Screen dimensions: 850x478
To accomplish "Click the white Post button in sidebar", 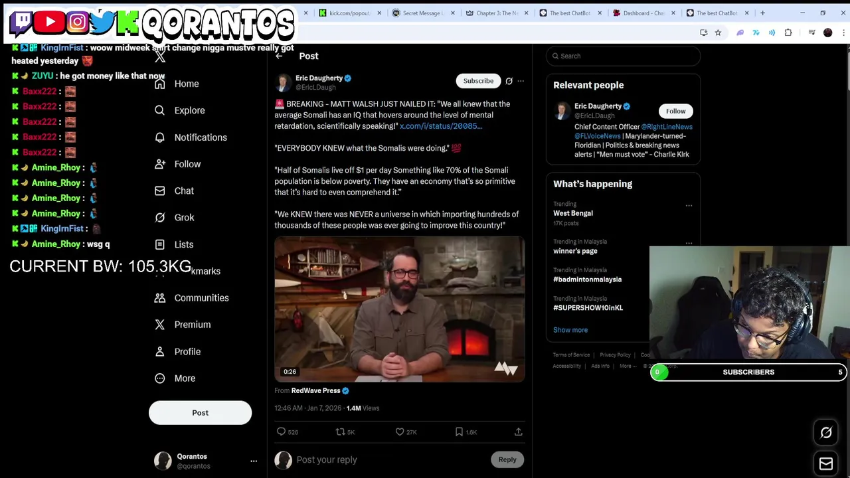I will pos(200,413).
